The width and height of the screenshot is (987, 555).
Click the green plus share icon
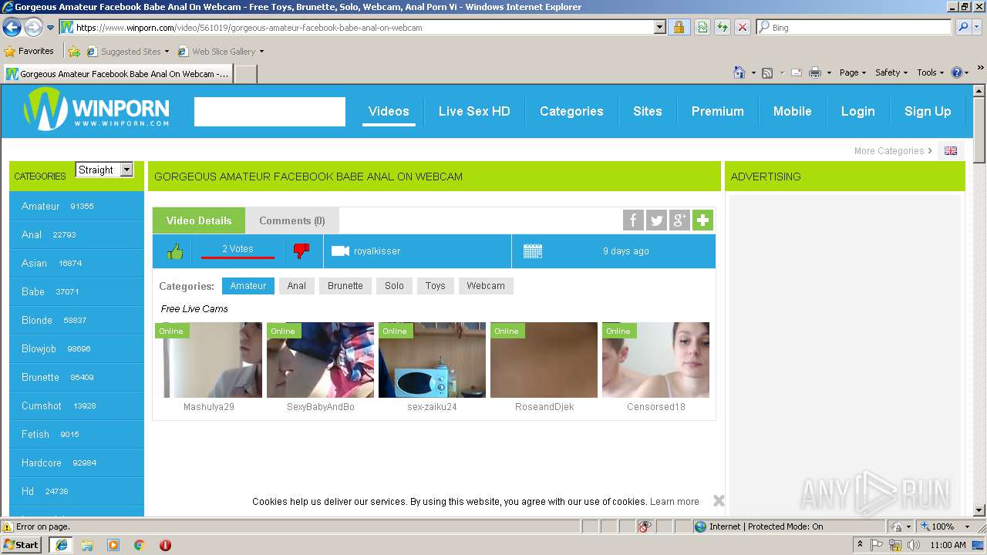pos(702,220)
